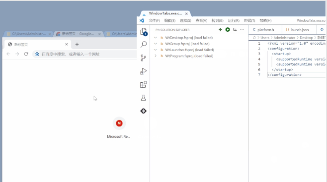Image resolution: width=327 pixels, height=182 pixels.
Task: Click the green plus icon in Solution Explorer
Action: coord(221,30)
